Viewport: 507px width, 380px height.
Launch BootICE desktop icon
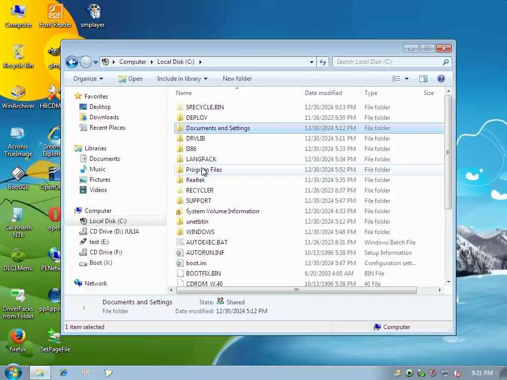pyautogui.click(x=18, y=178)
